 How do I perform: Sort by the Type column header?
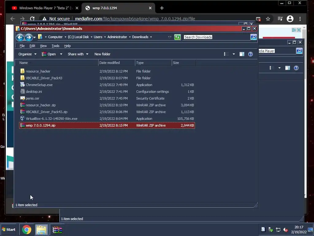[x=153, y=63]
